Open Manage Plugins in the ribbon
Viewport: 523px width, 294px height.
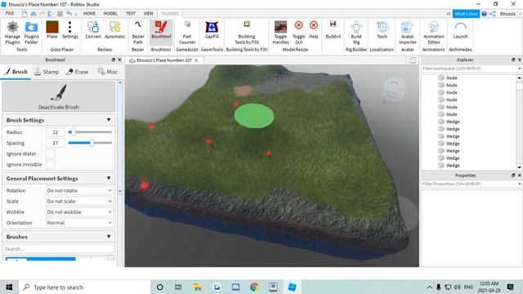point(12,33)
